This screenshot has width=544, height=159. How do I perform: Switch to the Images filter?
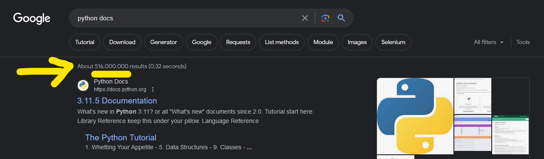click(357, 42)
